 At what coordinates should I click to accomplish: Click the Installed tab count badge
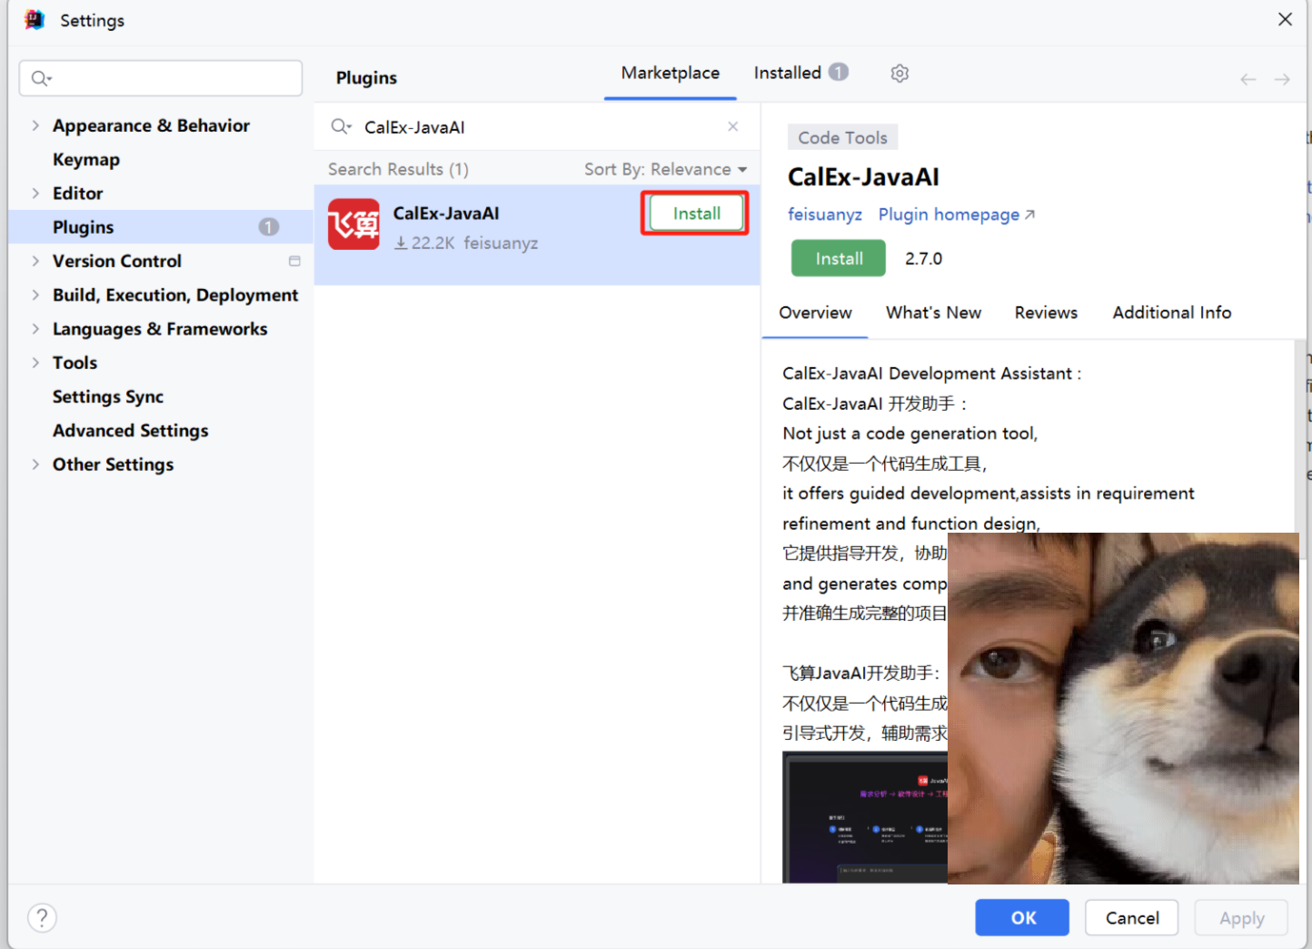[839, 72]
